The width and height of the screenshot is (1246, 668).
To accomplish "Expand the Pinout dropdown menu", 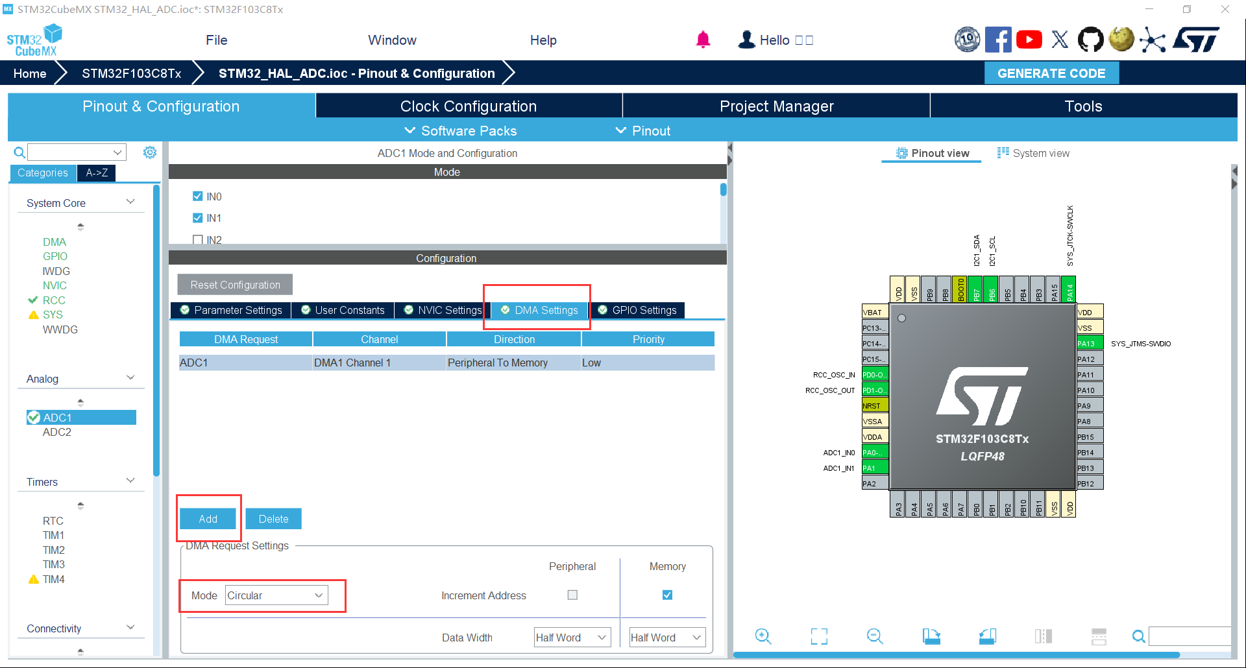I will point(643,131).
